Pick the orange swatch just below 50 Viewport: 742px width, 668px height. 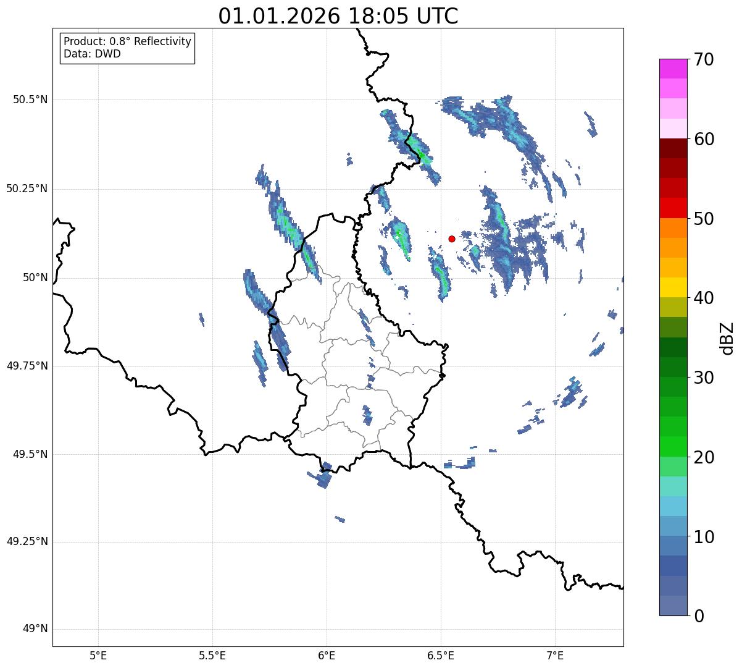673,228
